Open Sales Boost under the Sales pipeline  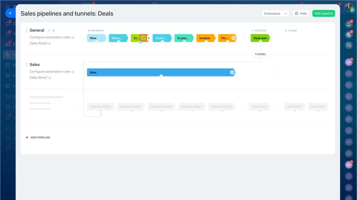(x=39, y=77)
